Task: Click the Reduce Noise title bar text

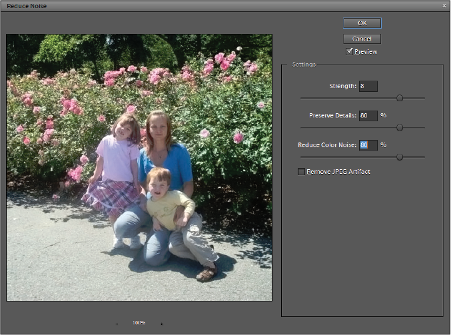Action: click(25, 6)
